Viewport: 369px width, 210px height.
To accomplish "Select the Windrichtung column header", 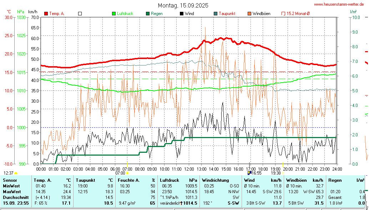I will tap(215, 180).
